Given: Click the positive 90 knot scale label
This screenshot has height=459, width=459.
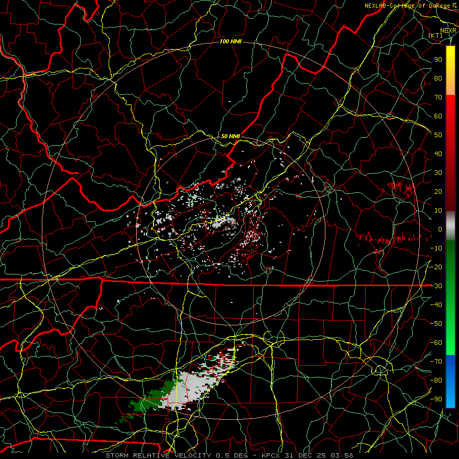Looking at the screenshot, I should coord(438,60).
